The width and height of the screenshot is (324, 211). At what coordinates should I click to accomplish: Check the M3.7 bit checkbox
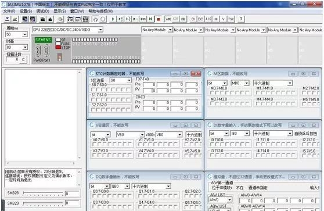[x=212, y=103]
